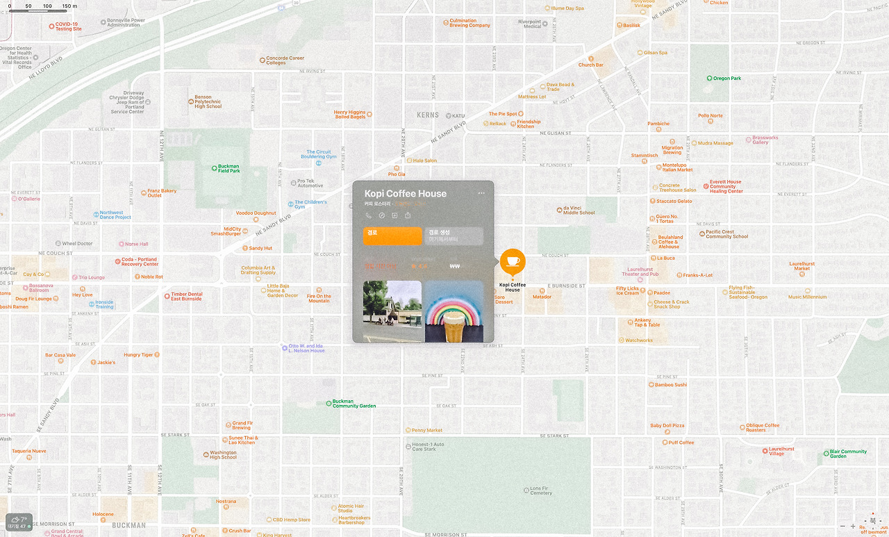Click the Migration Brewing label
The image size is (889, 537).
pyautogui.click(x=672, y=150)
